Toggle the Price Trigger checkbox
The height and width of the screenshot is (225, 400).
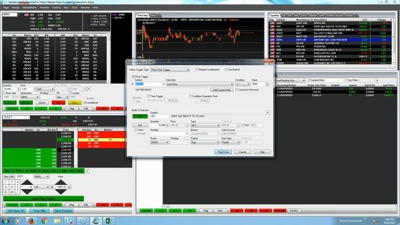pos(133,76)
